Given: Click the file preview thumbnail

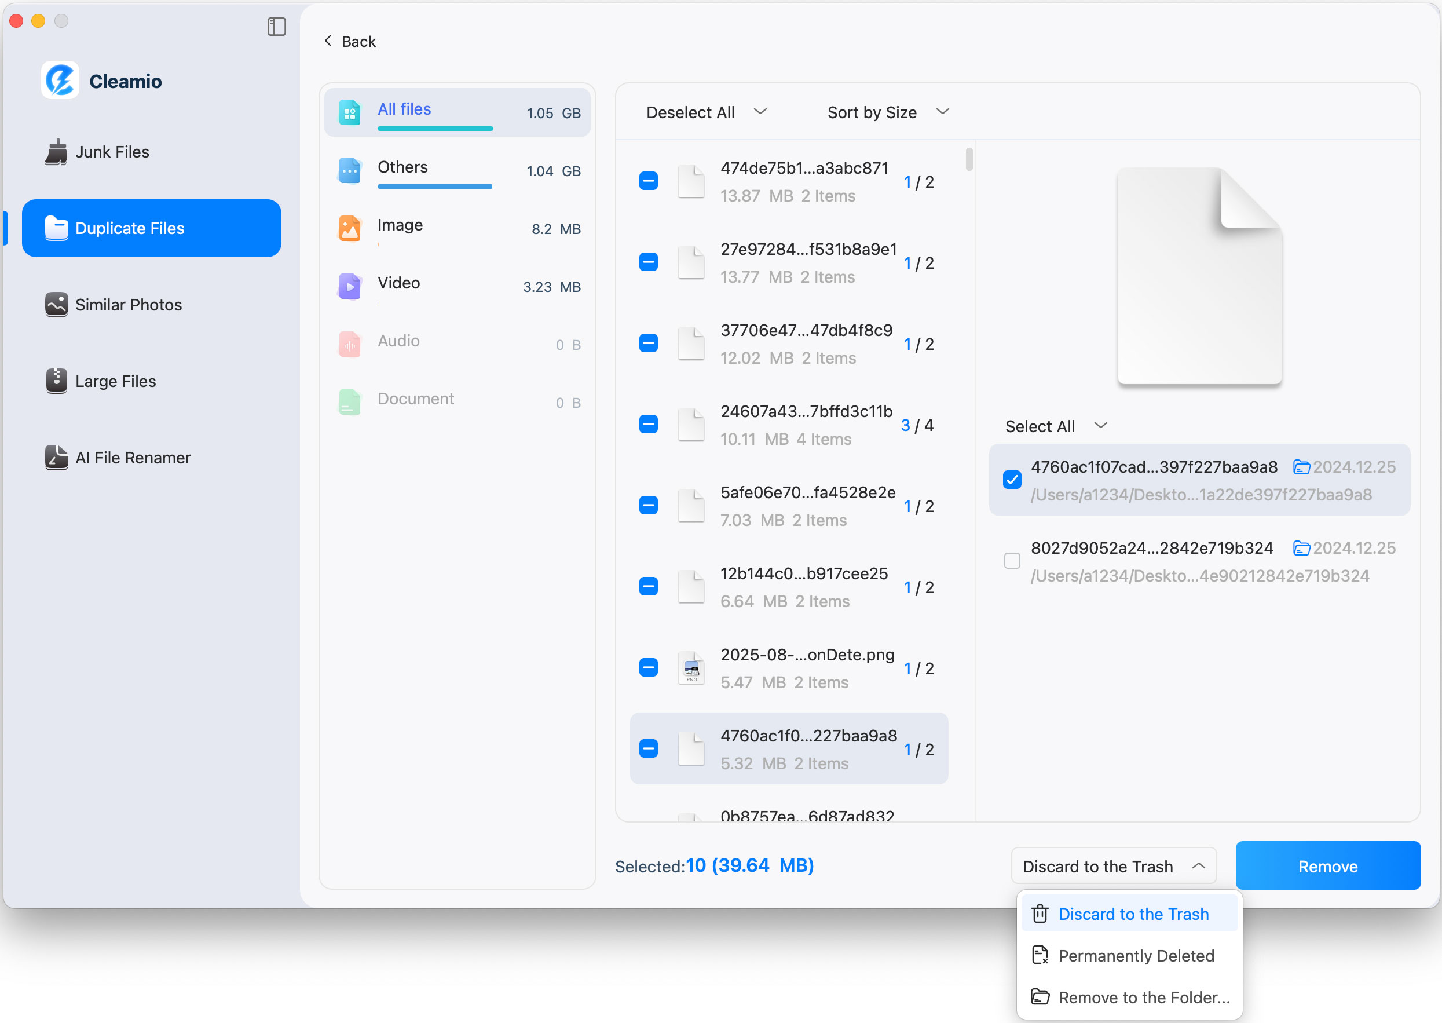Looking at the screenshot, I should pos(1198,277).
